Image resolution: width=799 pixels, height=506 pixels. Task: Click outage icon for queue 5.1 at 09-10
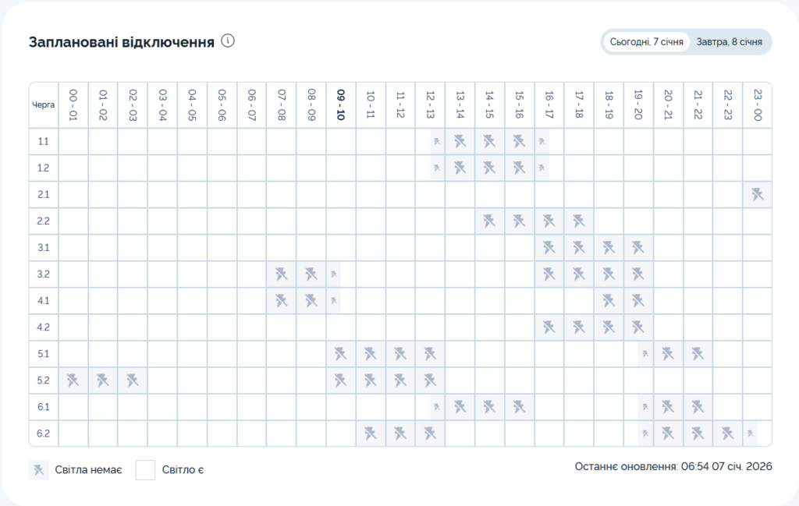click(x=340, y=354)
